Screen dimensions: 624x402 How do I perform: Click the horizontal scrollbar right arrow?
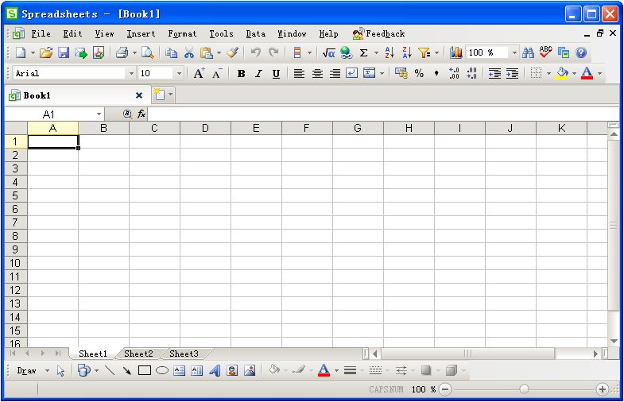(x=595, y=354)
